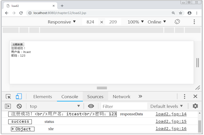Rotate device orientation icon
This screenshot has width=204, height=135.
tap(177, 22)
